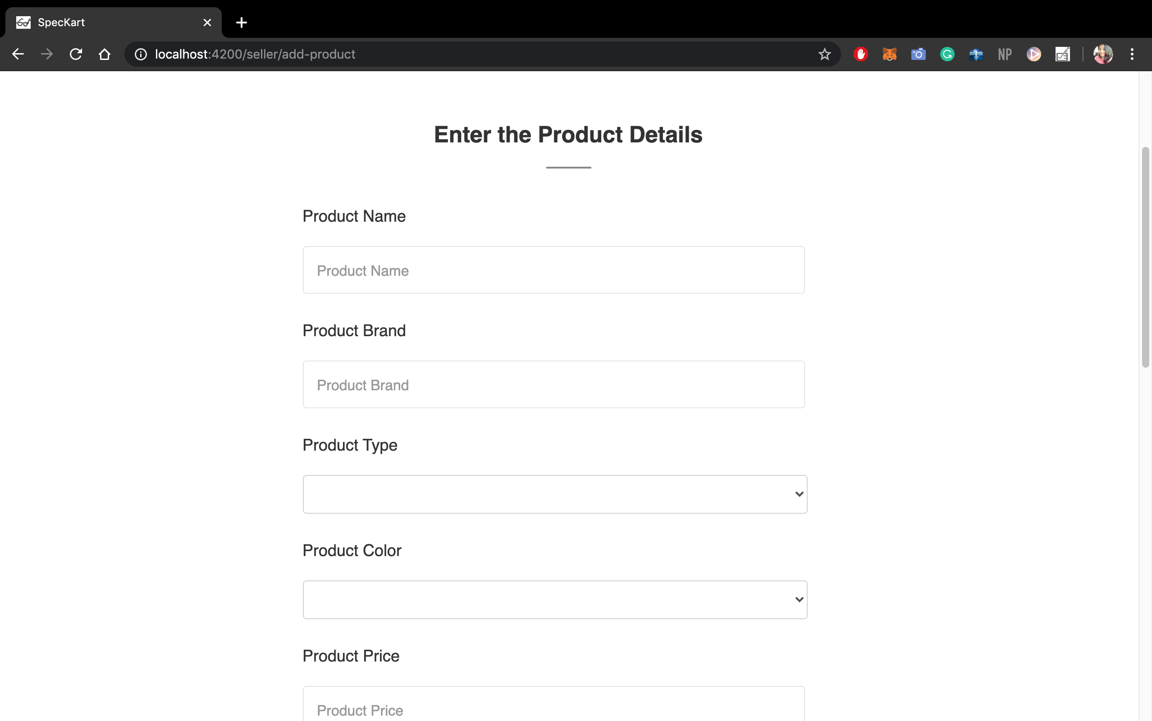
Task: Open Chrome's three-dot menu
Action: pyautogui.click(x=1132, y=55)
